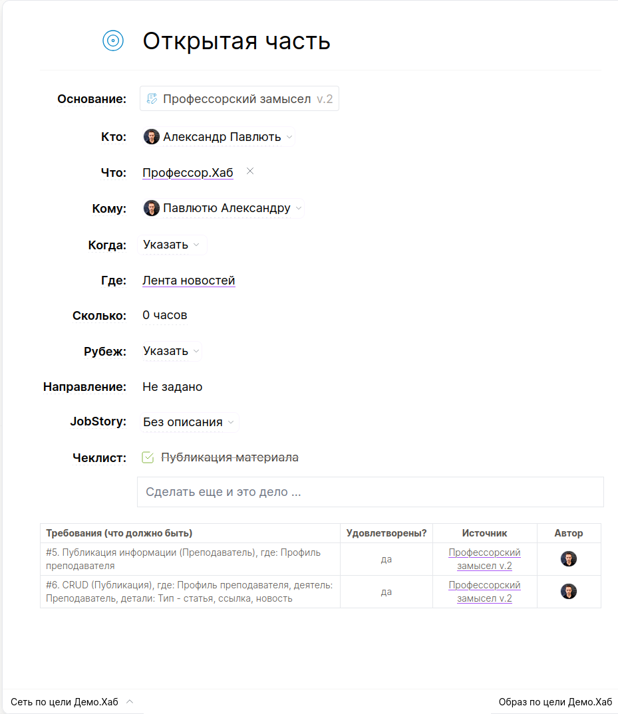This screenshot has width=618, height=714.
Task: Toggle the Публикация материала checkbox
Action: [148, 457]
